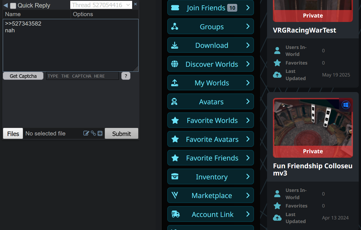Click the Favorite Friends star icon

tap(175, 158)
